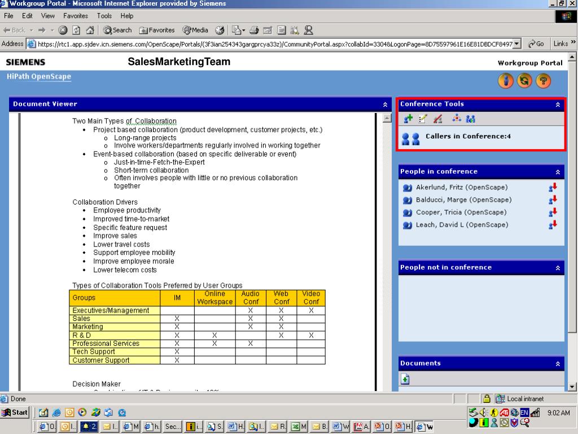Click the Back toolbar button
This screenshot has width=578, height=434.
(14, 30)
